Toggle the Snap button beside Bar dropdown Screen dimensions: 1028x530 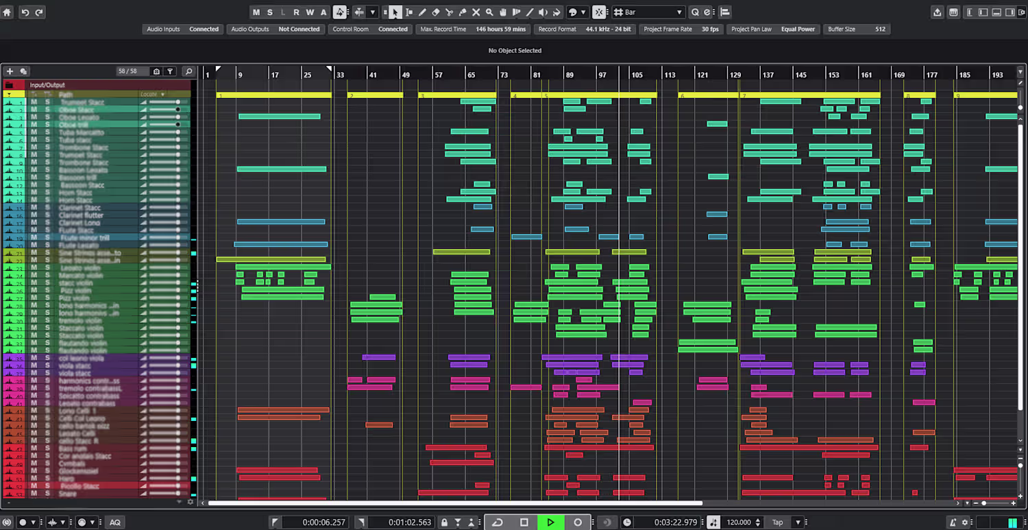coord(599,12)
